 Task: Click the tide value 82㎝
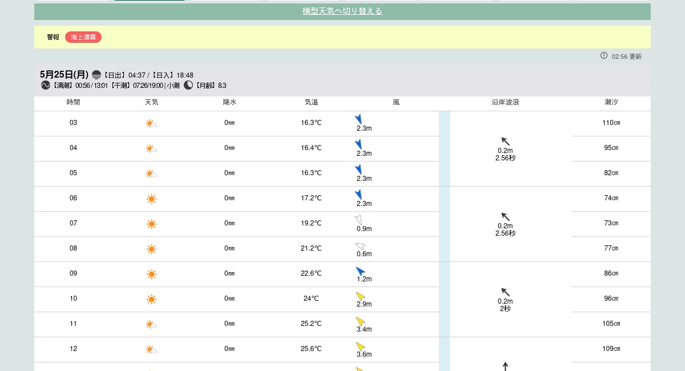tap(611, 173)
